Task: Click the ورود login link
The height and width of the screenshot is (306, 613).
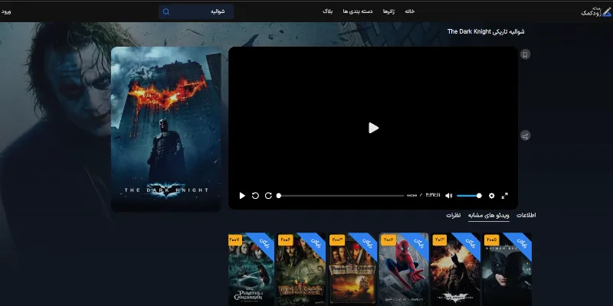Action: point(6,11)
